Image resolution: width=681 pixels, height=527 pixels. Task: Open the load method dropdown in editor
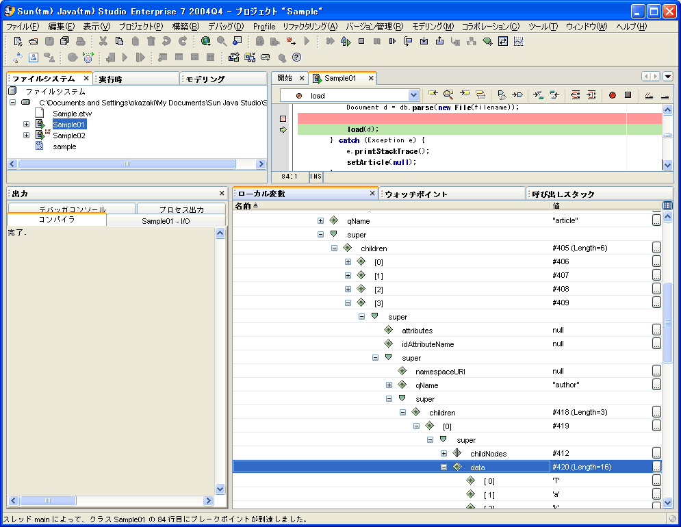tap(413, 95)
